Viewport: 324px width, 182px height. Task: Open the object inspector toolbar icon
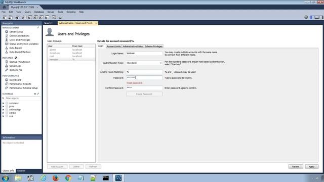click(x=17, y=18)
